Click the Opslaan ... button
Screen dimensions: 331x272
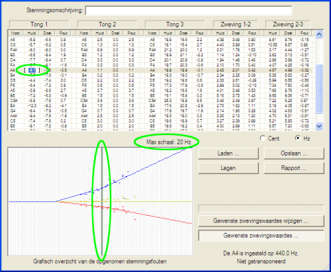click(x=294, y=154)
